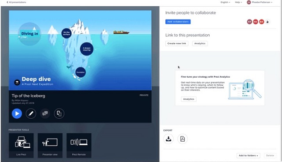Click the Deep dive title text

click(36, 79)
